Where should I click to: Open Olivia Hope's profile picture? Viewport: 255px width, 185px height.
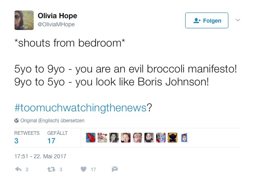[x=24, y=20]
